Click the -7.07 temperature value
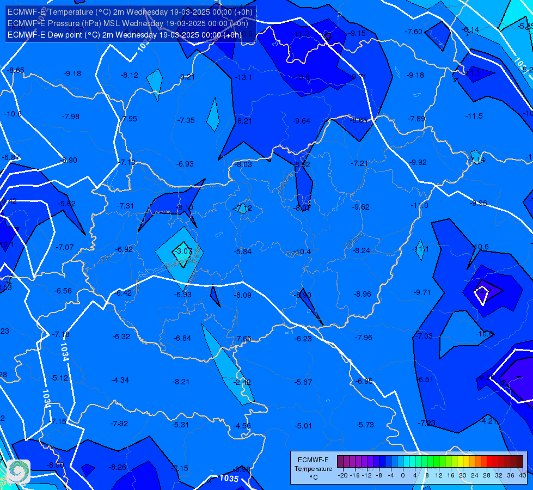The height and width of the screenshot is (490, 533). [x=65, y=247]
